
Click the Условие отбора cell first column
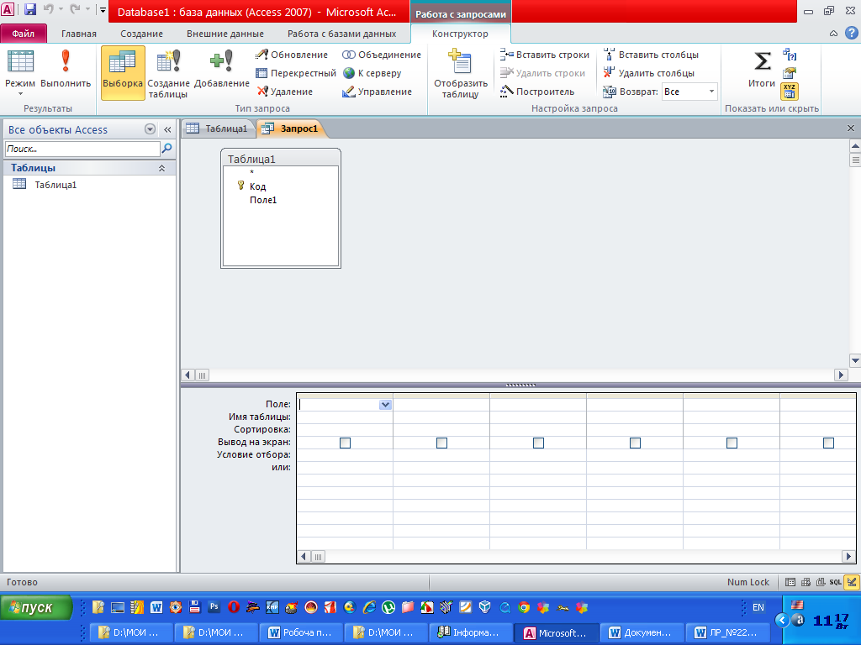pos(344,454)
